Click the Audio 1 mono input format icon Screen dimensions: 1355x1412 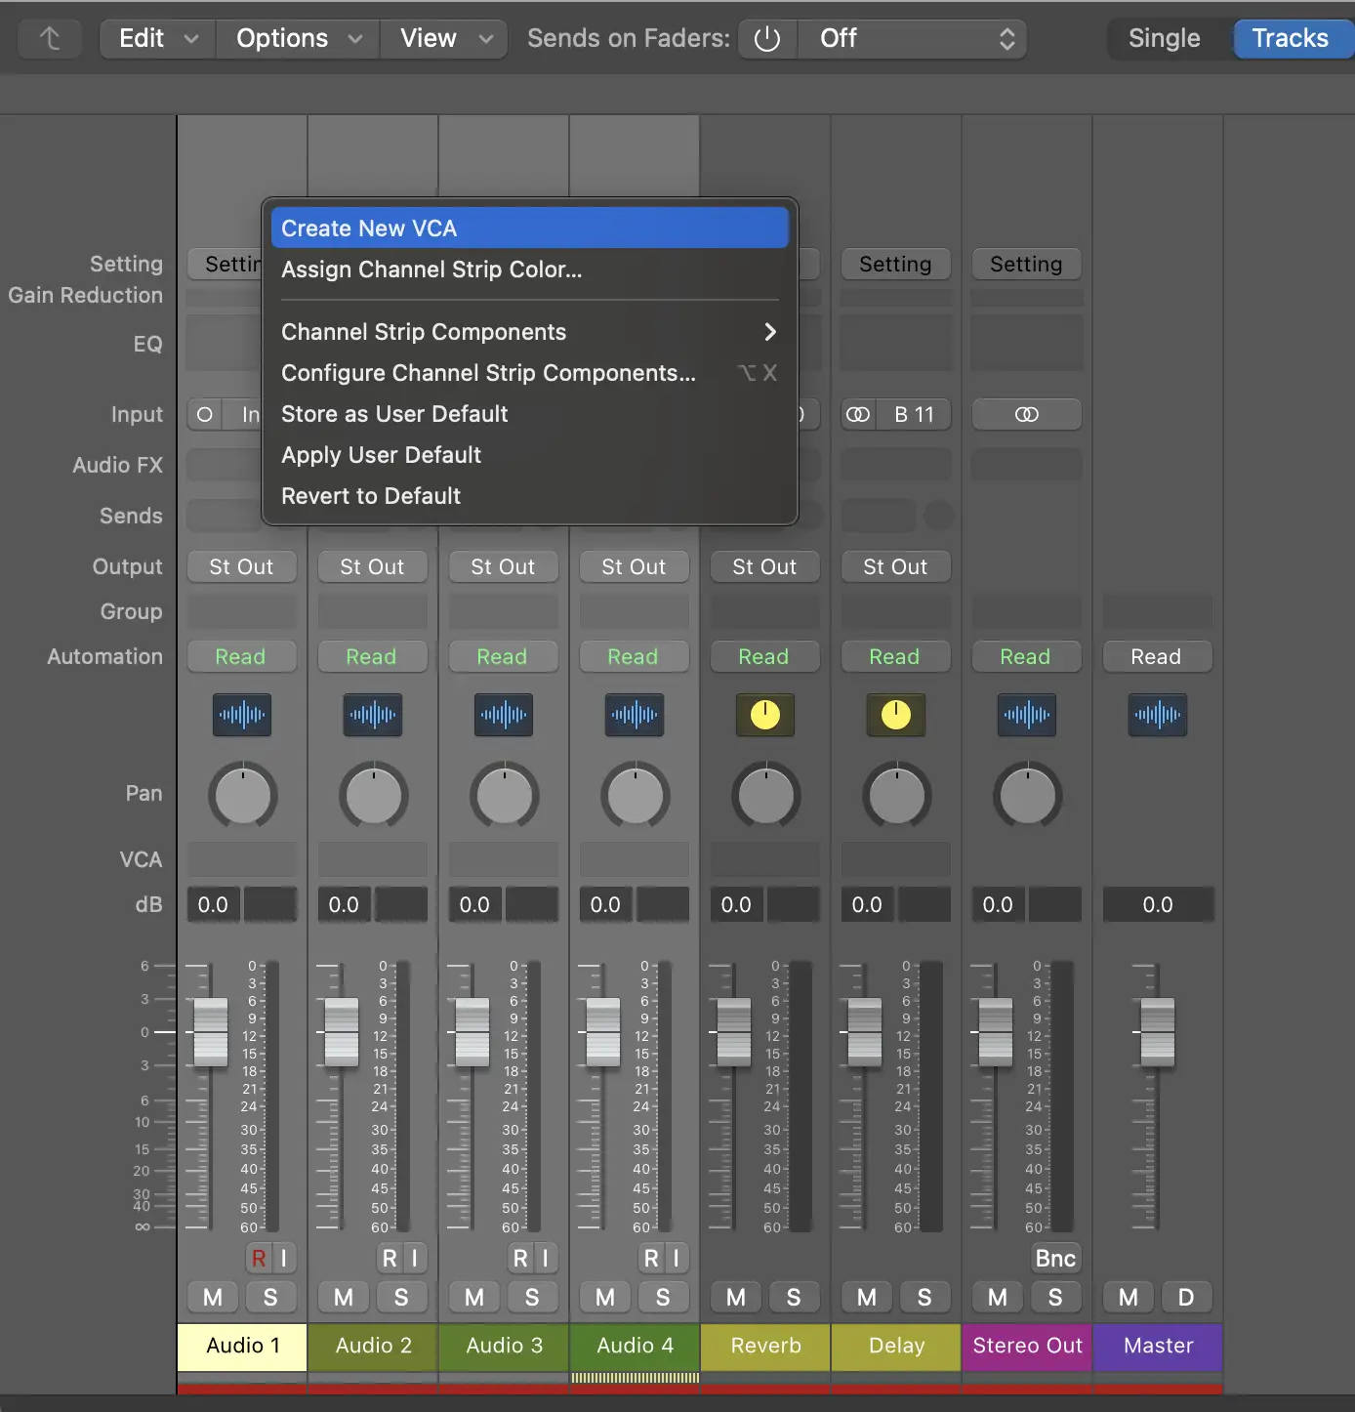(205, 414)
